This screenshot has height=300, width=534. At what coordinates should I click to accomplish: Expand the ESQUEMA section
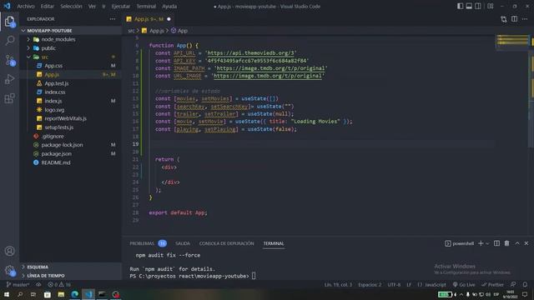[x=70, y=267]
